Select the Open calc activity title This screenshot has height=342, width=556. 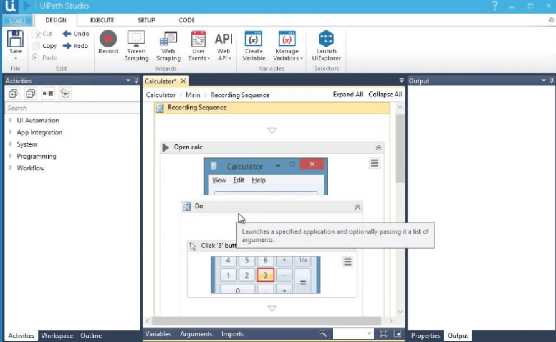pyautogui.click(x=188, y=147)
